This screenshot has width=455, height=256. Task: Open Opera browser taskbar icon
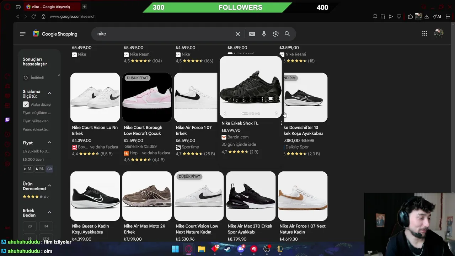coord(188,249)
